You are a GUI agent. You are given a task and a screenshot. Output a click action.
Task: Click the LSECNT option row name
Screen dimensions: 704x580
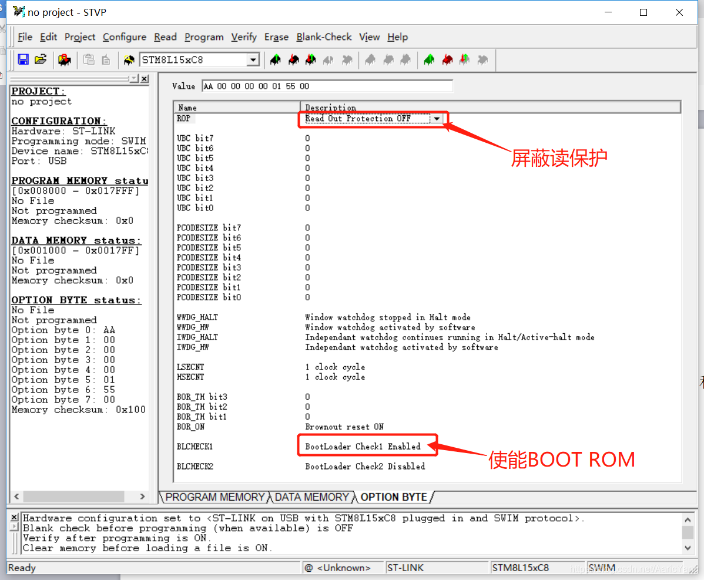pos(190,367)
